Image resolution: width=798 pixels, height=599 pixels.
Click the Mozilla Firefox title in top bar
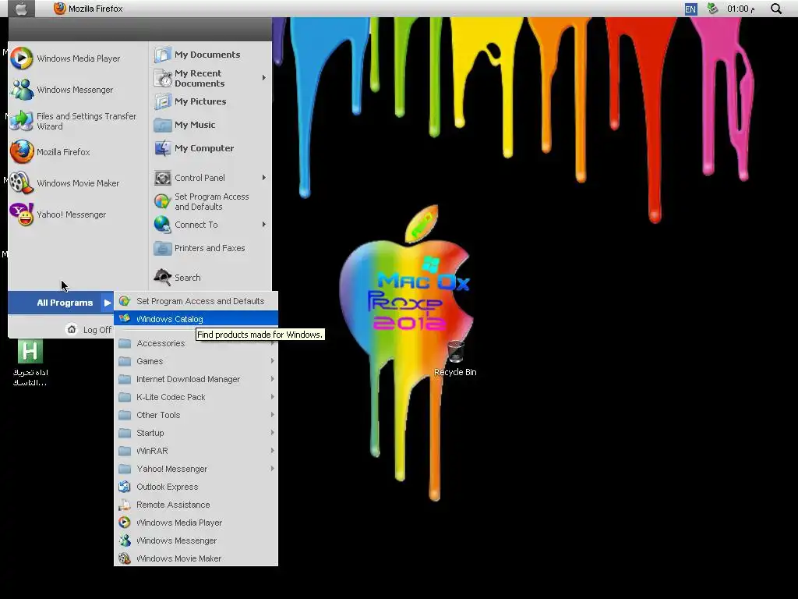pos(96,9)
